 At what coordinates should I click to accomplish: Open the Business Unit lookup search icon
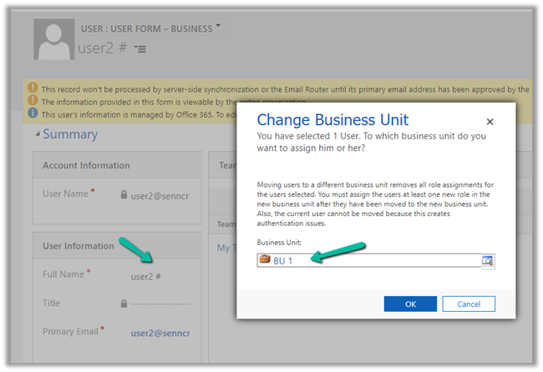pyautogui.click(x=487, y=261)
